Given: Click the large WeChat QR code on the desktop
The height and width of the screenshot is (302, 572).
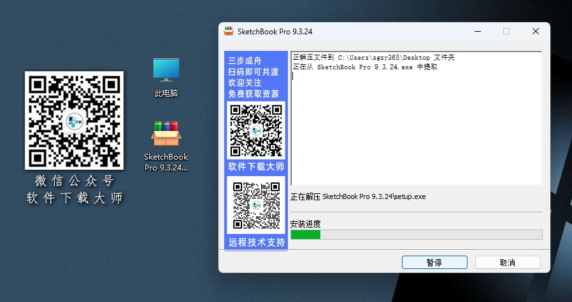Looking at the screenshot, I should 74,121.
